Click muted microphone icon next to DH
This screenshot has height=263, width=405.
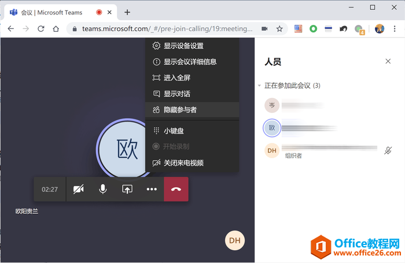[388, 150]
